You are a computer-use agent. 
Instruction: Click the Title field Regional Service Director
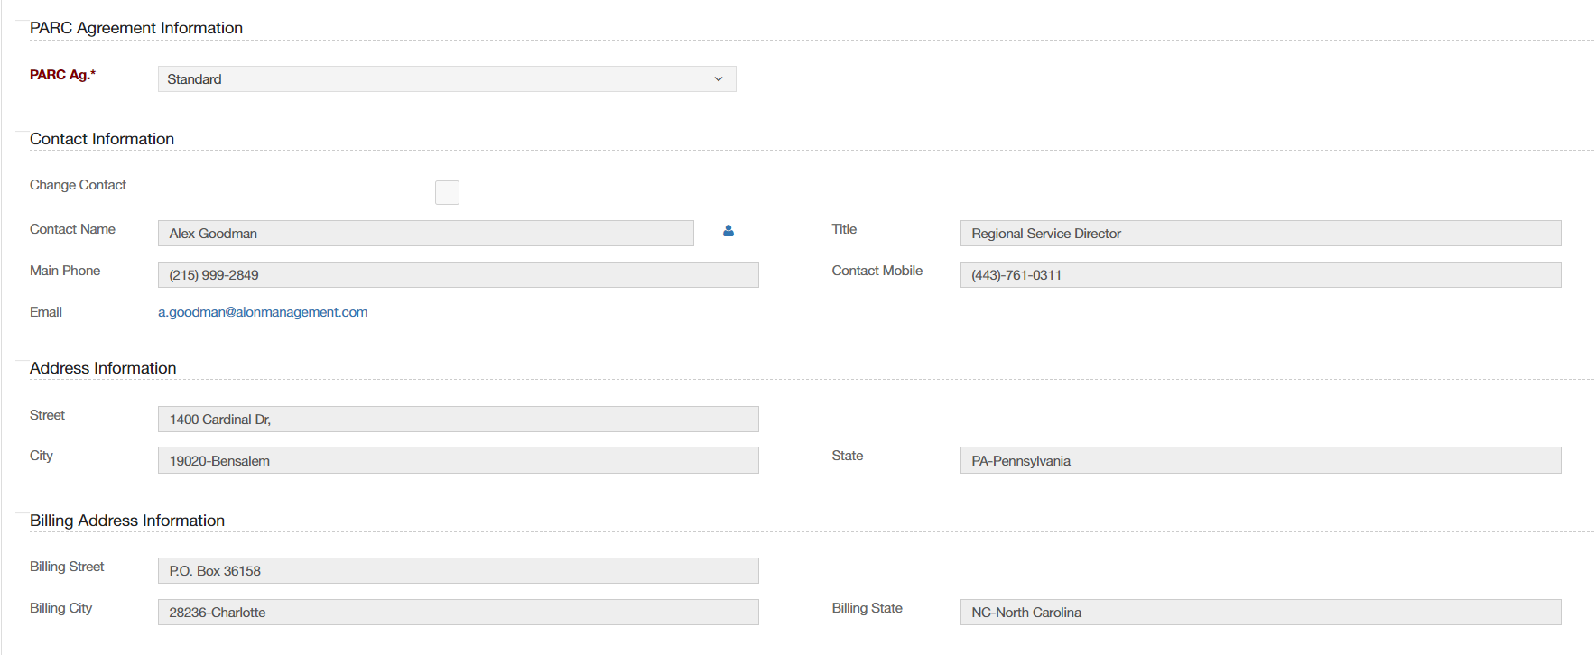1260,234
